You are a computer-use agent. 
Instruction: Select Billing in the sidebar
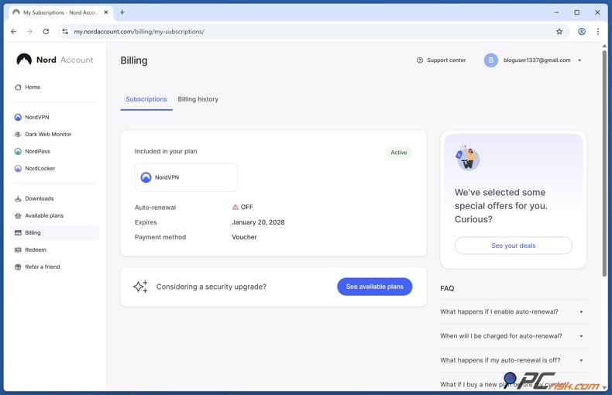tap(55, 232)
